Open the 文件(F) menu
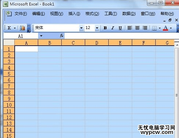The width and height of the screenshot is (179, 138). (21, 14)
